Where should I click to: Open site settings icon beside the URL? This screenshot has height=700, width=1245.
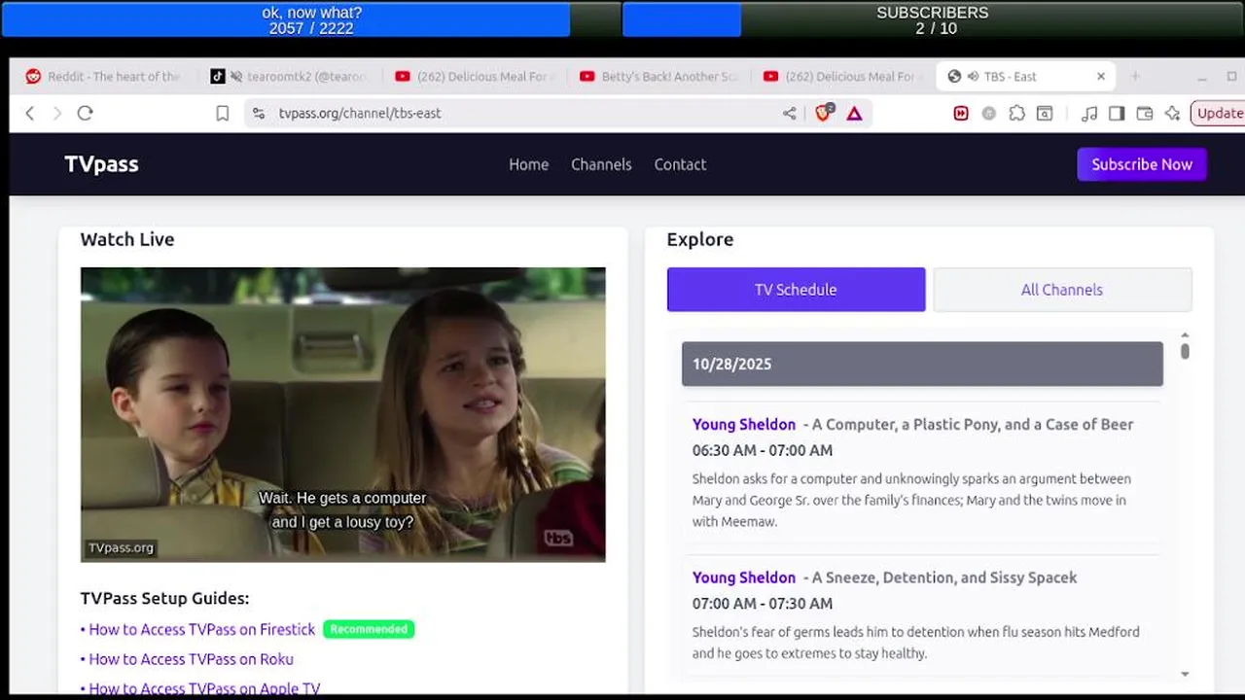258,114
